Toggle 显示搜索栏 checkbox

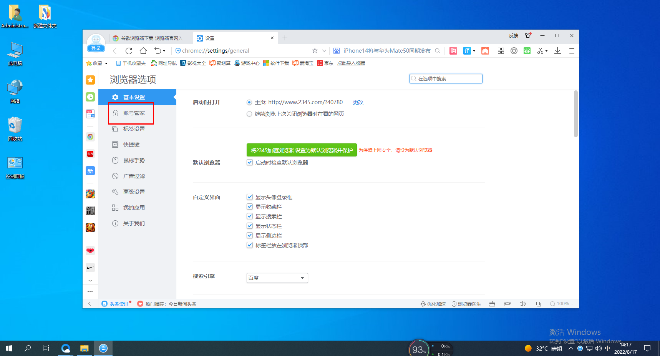(250, 216)
